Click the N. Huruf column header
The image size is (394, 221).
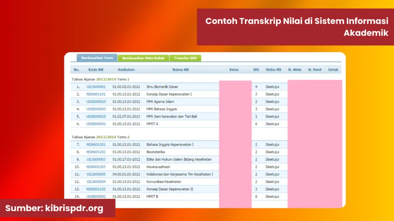pos(315,70)
